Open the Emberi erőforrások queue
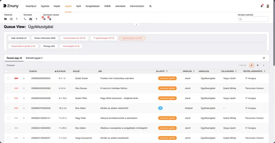275x143 pixels. point(45,38)
